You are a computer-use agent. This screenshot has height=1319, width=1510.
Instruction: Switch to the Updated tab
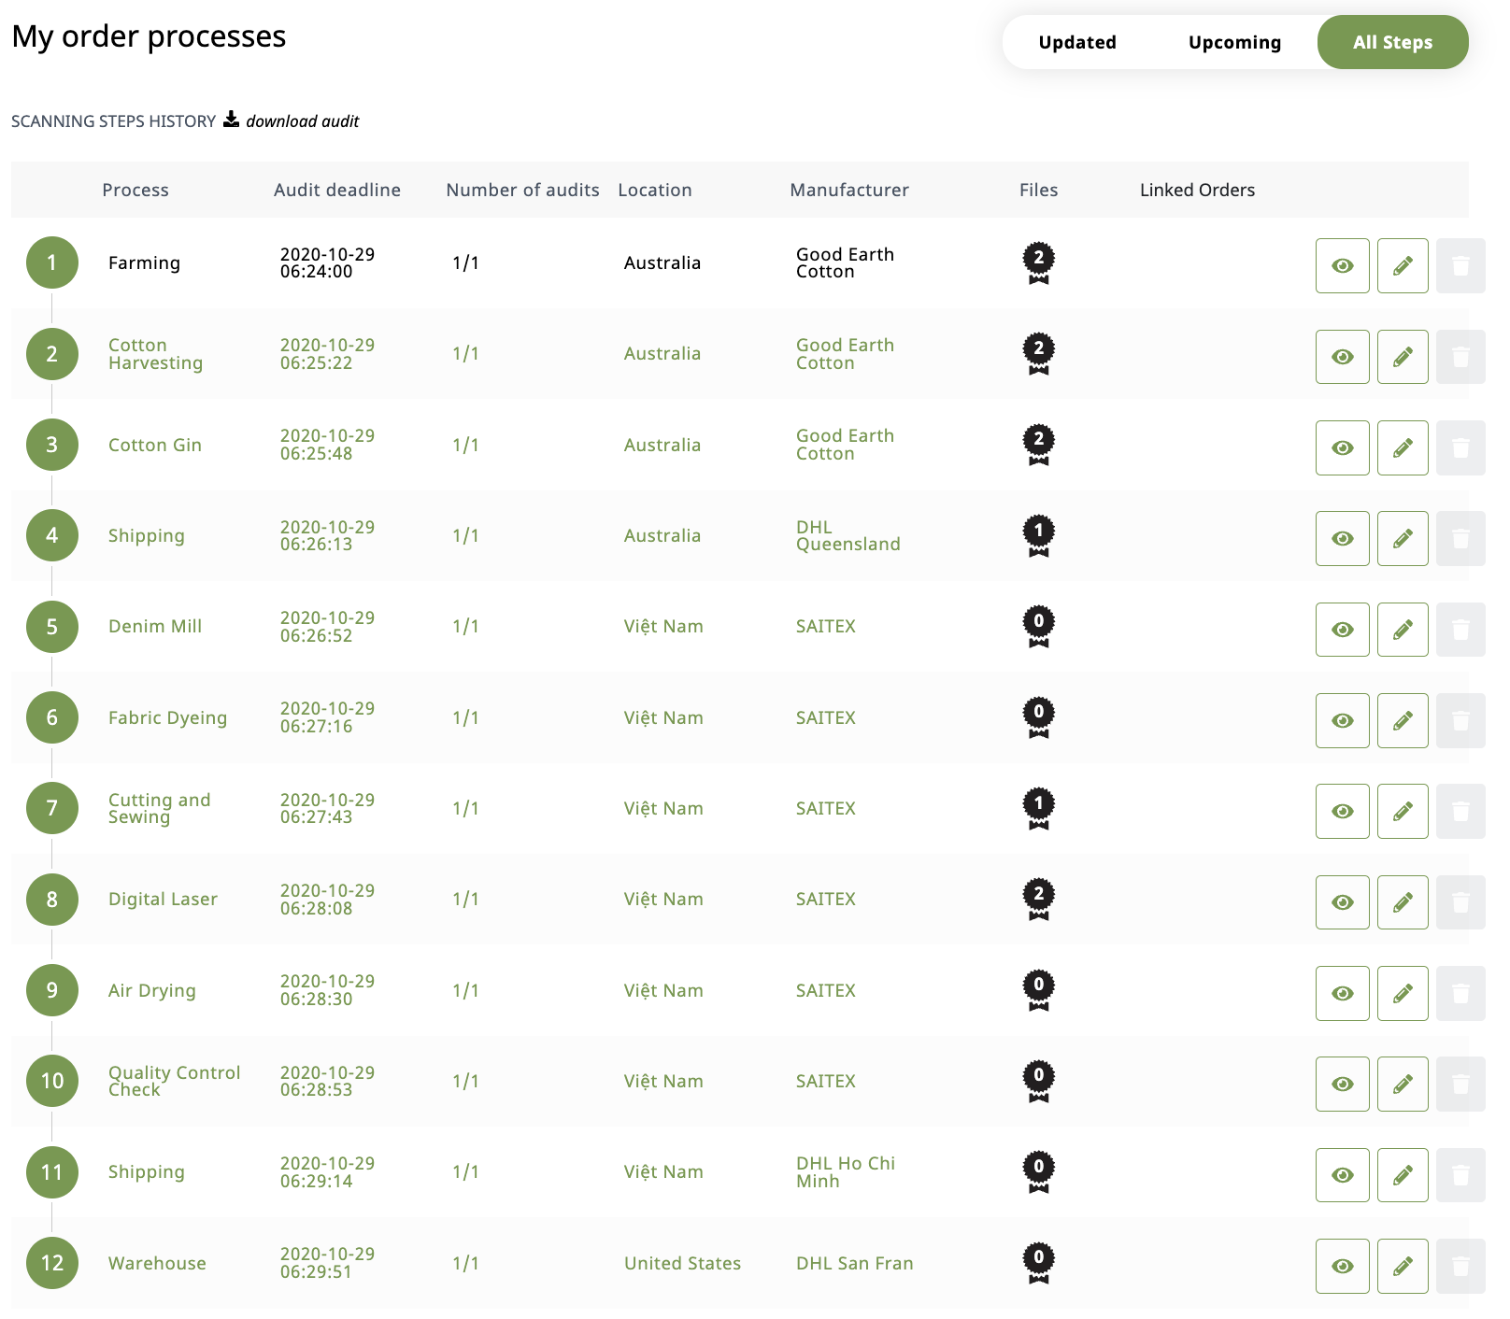(x=1076, y=42)
